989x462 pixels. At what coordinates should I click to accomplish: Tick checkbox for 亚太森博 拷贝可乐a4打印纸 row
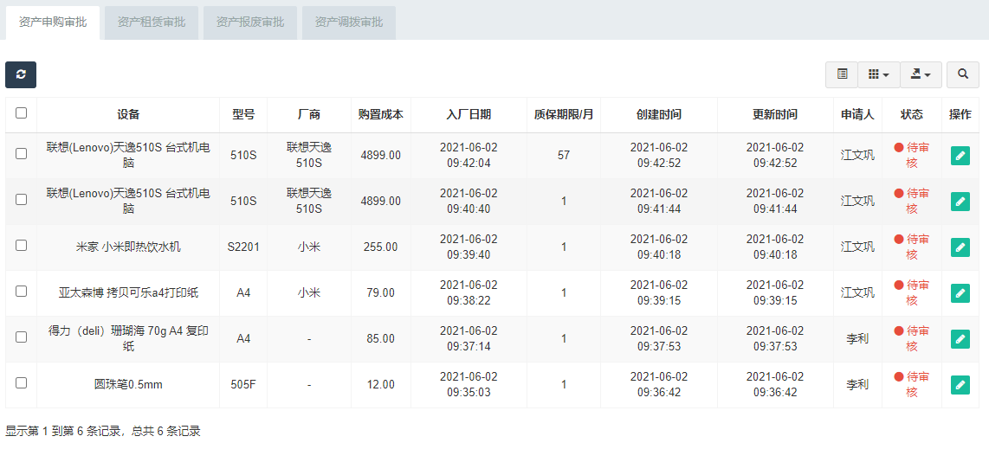(x=22, y=292)
